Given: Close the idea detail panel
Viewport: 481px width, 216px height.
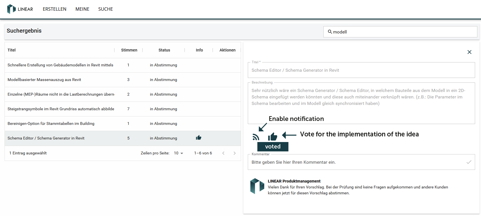Looking at the screenshot, I should pos(469,52).
